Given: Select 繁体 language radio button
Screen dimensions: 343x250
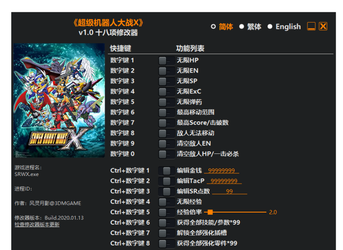Looking at the screenshot, I should click(241, 27).
